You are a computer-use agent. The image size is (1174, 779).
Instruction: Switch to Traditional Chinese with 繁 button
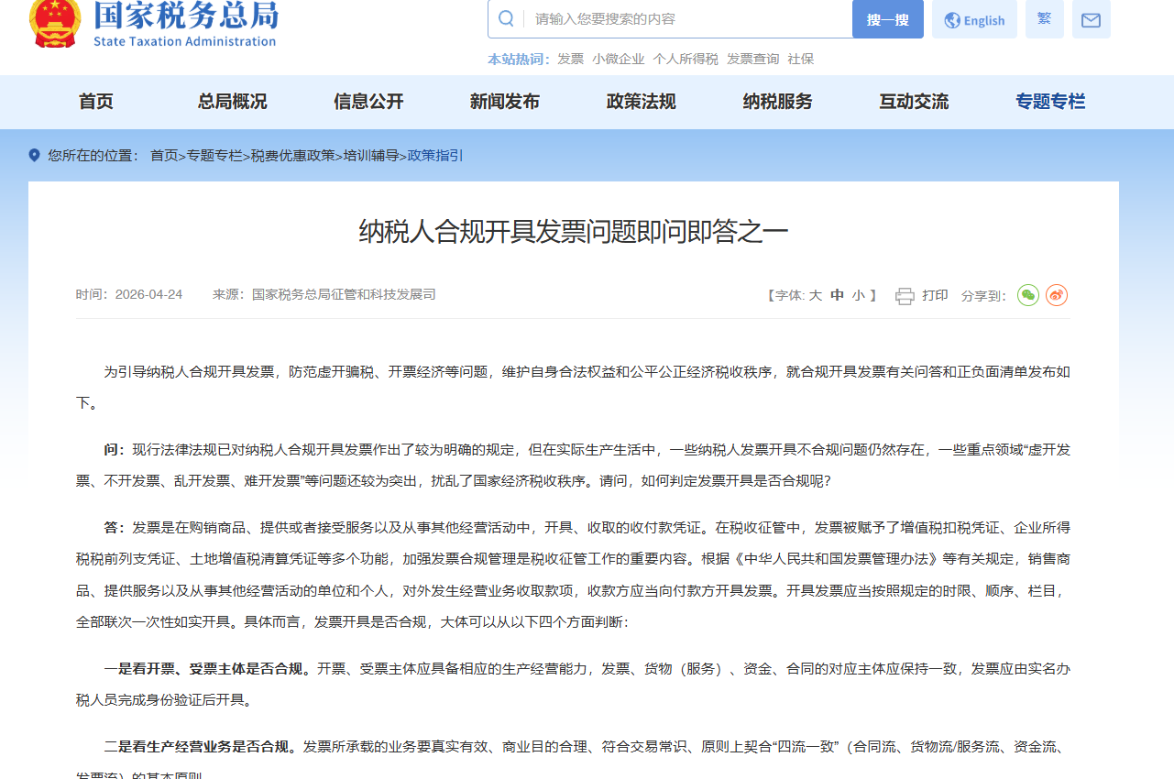1044,19
